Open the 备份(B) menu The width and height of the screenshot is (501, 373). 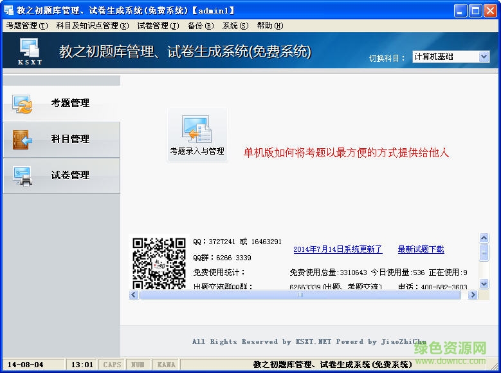(x=200, y=26)
